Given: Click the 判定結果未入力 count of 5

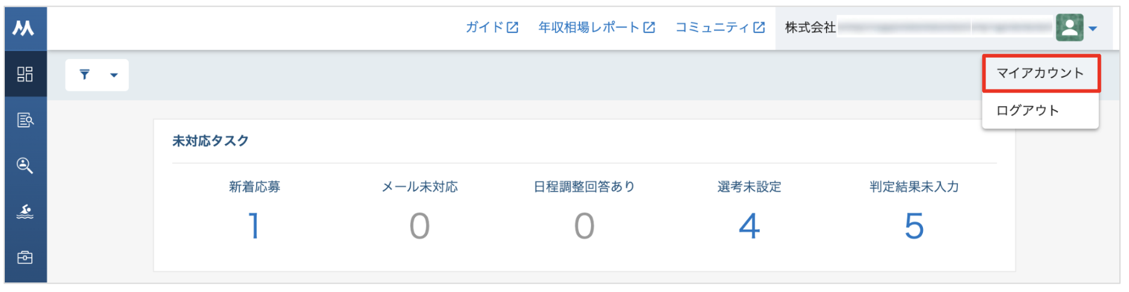Looking at the screenshot, I should tap(914, 227).
